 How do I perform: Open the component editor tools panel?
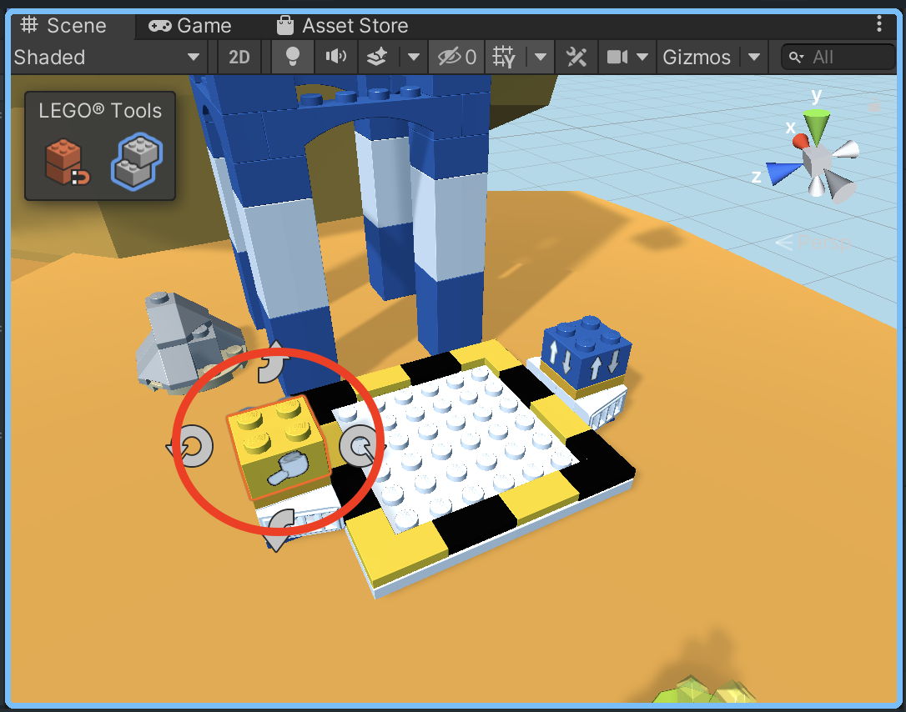coord(576,58)
